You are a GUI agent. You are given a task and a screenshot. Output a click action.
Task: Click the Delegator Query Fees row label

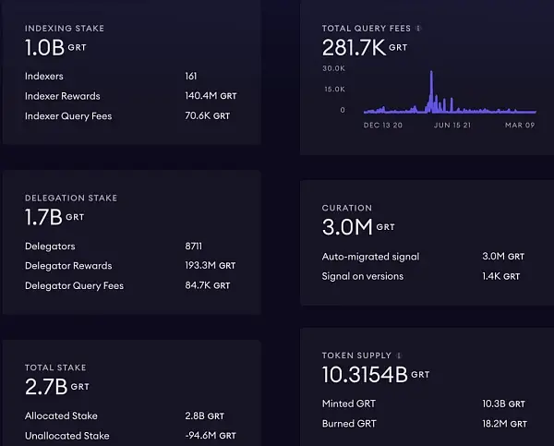(74, 286)
